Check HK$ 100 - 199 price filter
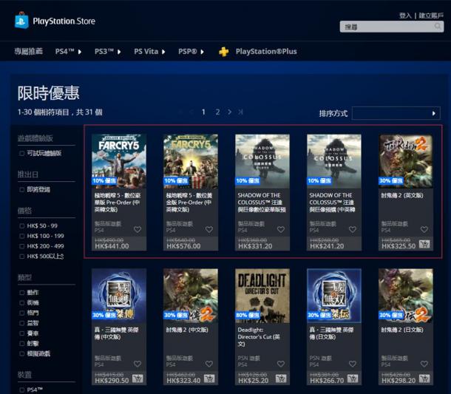 coord(21,236)
